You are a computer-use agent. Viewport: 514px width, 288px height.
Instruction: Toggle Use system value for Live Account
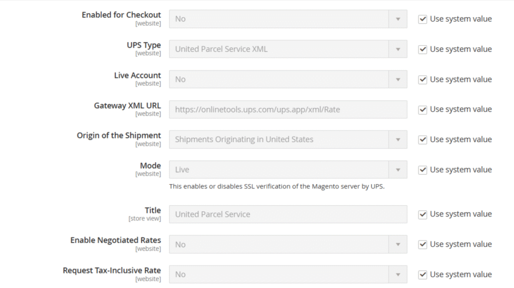point(423,79)
